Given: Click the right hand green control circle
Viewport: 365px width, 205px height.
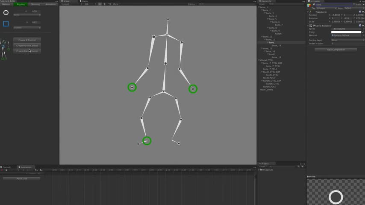Looking at the screenshot, I should pos(193,89).
